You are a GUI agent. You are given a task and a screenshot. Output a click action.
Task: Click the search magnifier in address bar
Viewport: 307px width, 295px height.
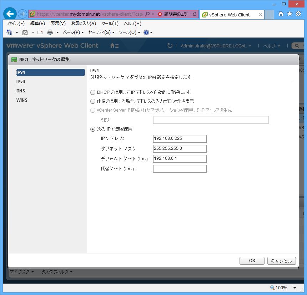pos(148,14)
